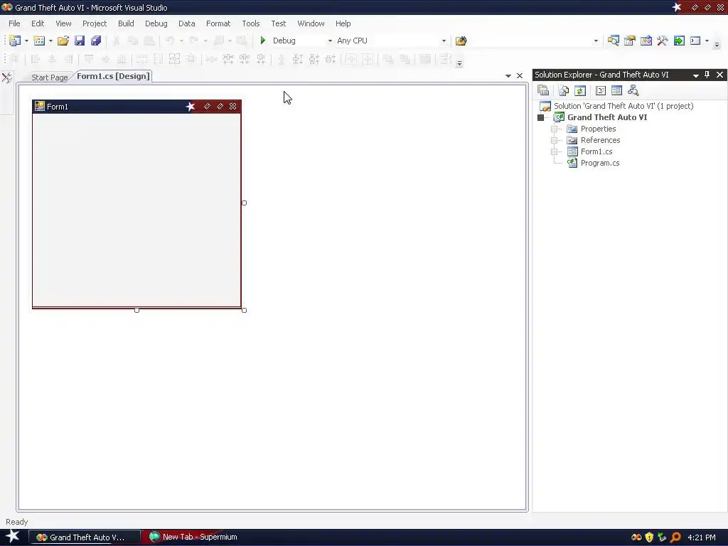Click the yellow shield tray icon

click(x=649, y=537)
